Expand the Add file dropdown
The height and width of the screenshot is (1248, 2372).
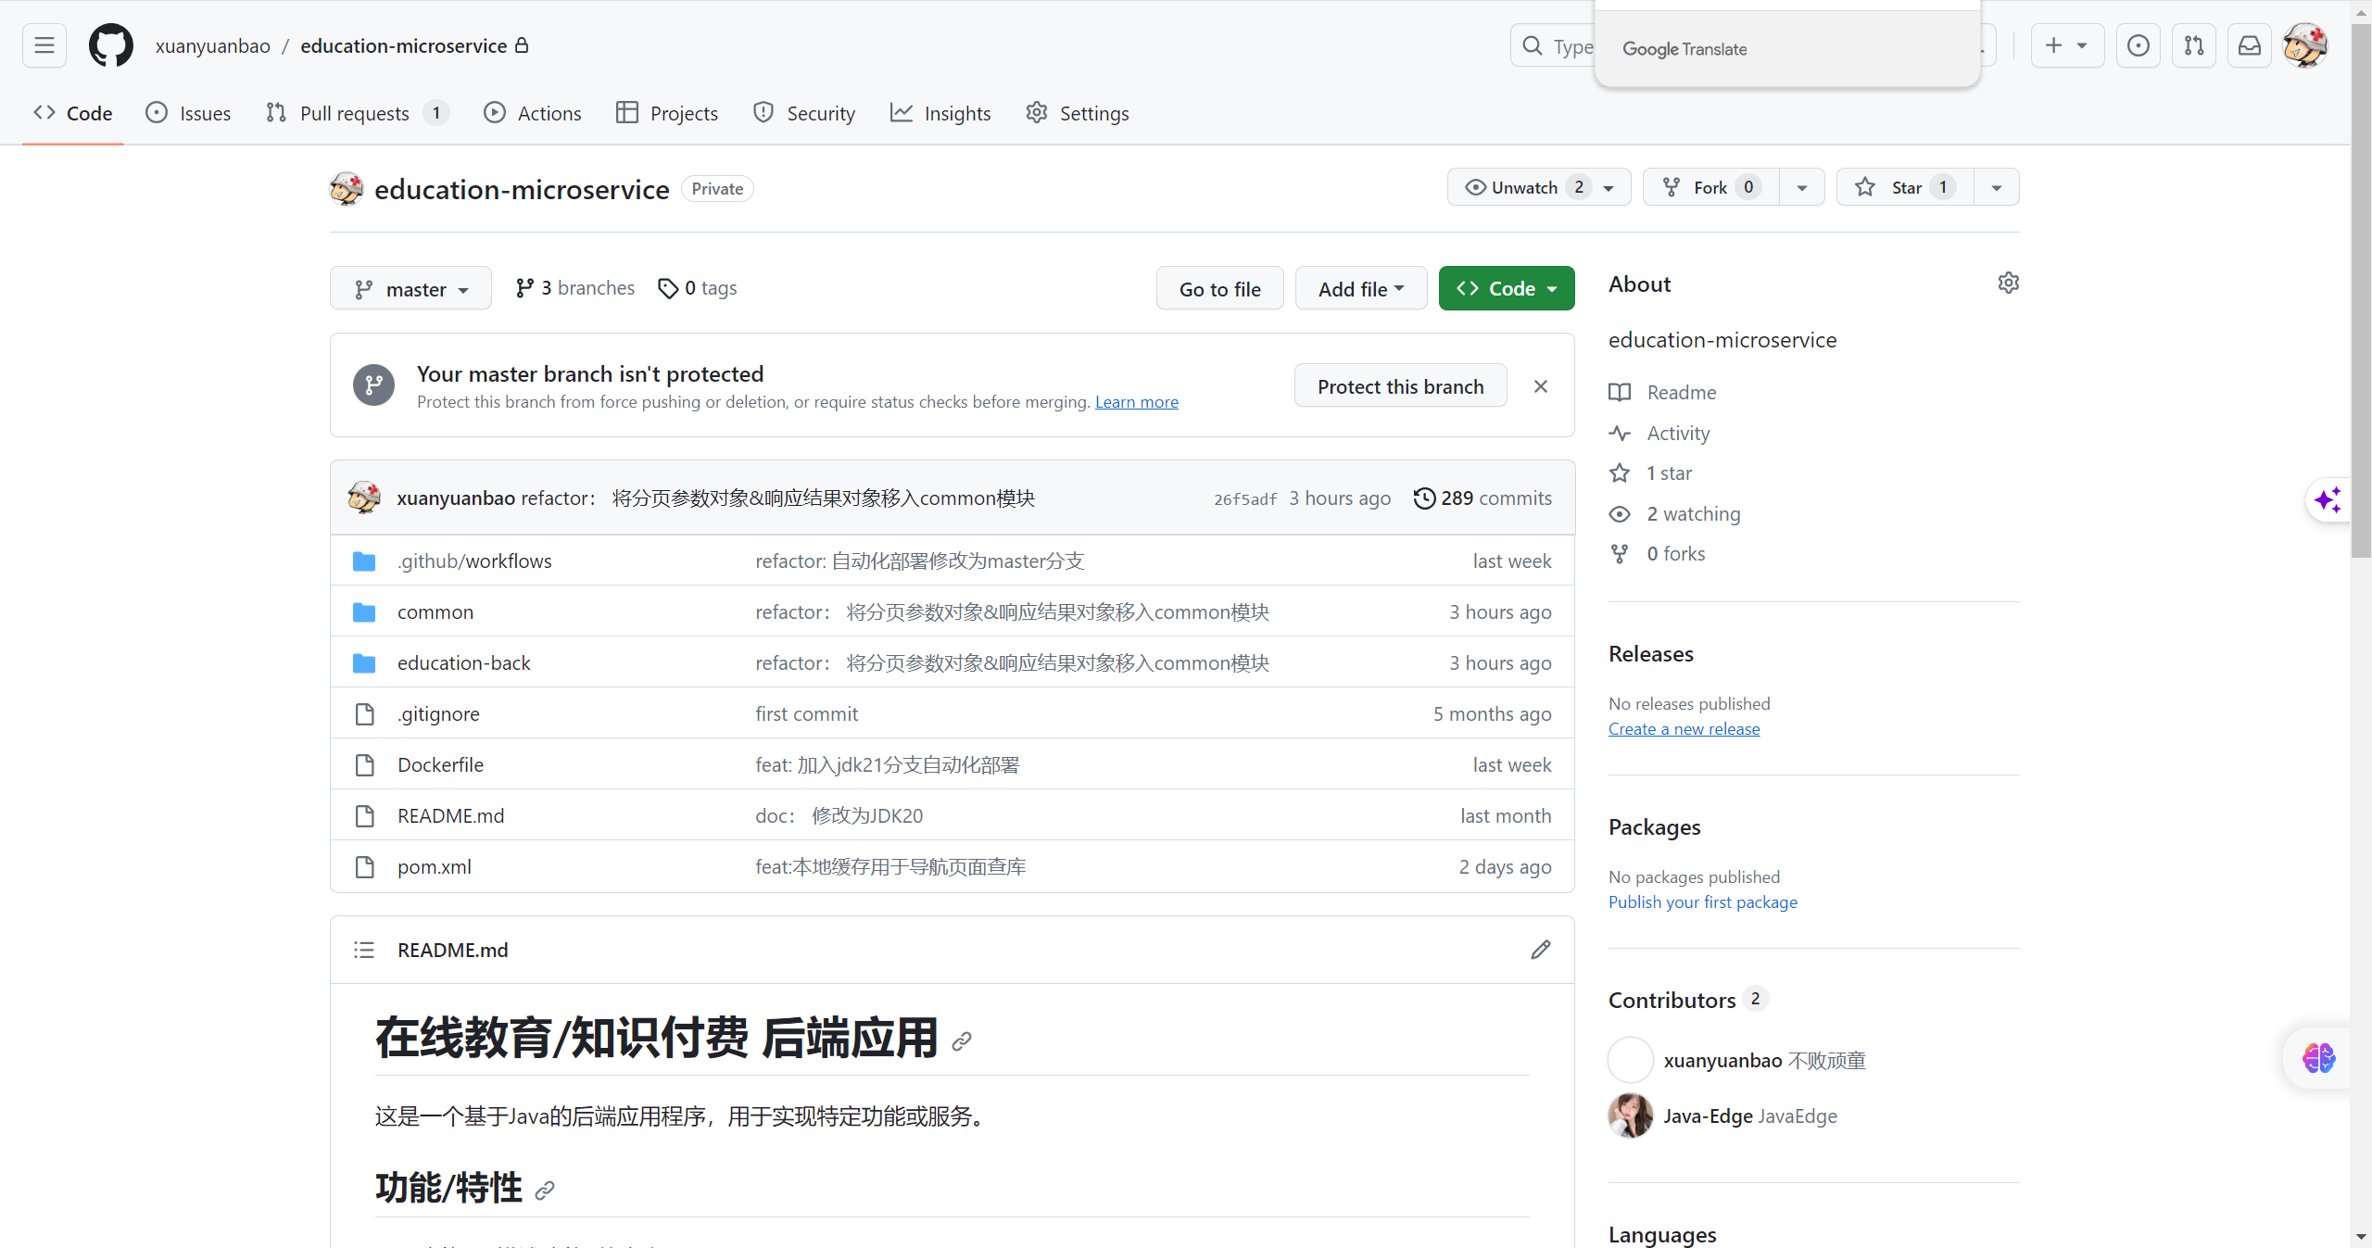pyautogui.click(x=1360, y=289)
